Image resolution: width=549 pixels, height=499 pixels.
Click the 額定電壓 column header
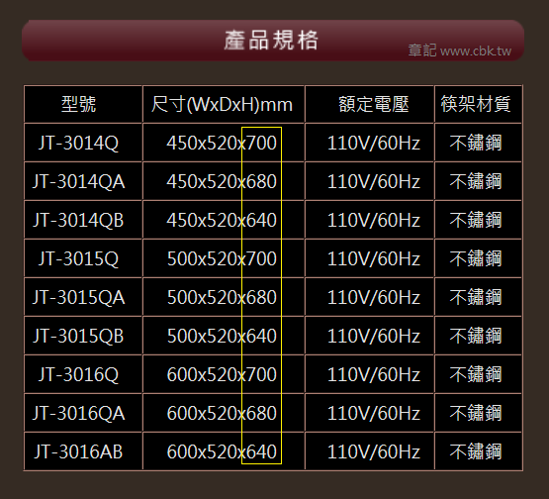pos(369,104)
